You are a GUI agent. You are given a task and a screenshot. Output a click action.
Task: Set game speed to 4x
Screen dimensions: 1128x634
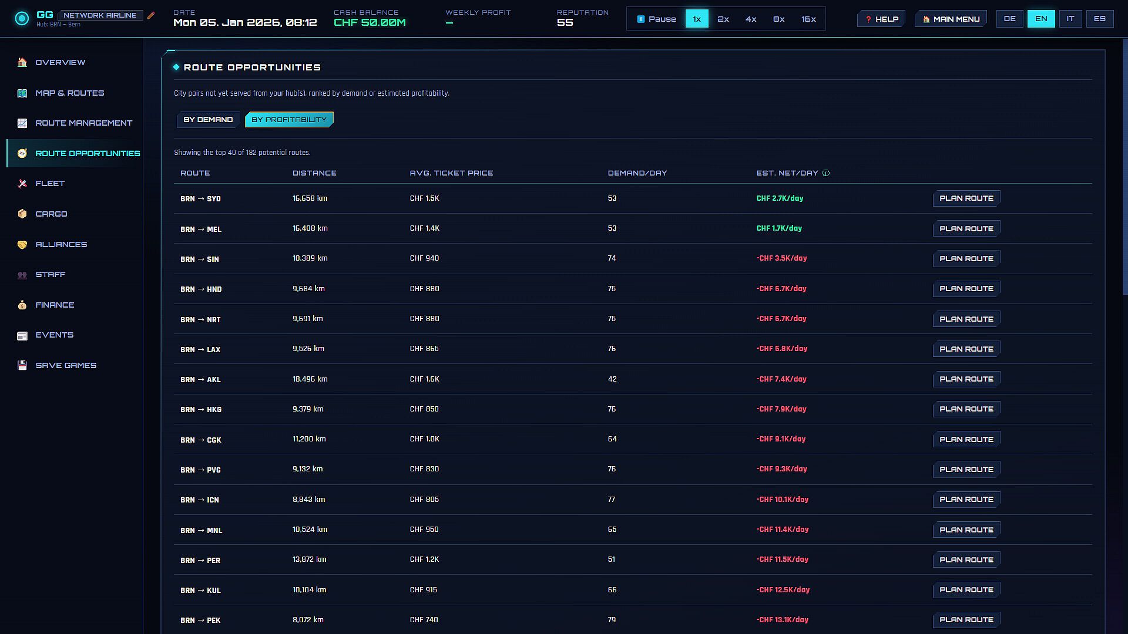[751, 19]
